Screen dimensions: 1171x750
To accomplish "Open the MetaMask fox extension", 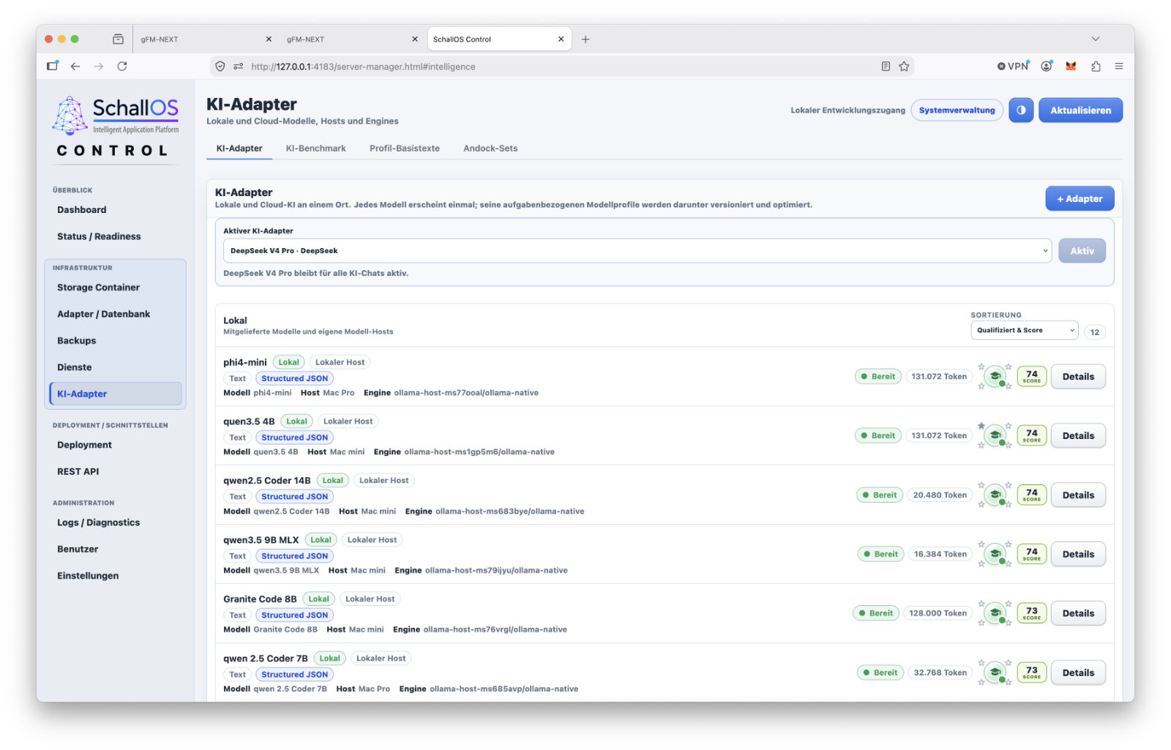I will [1071, 66].
